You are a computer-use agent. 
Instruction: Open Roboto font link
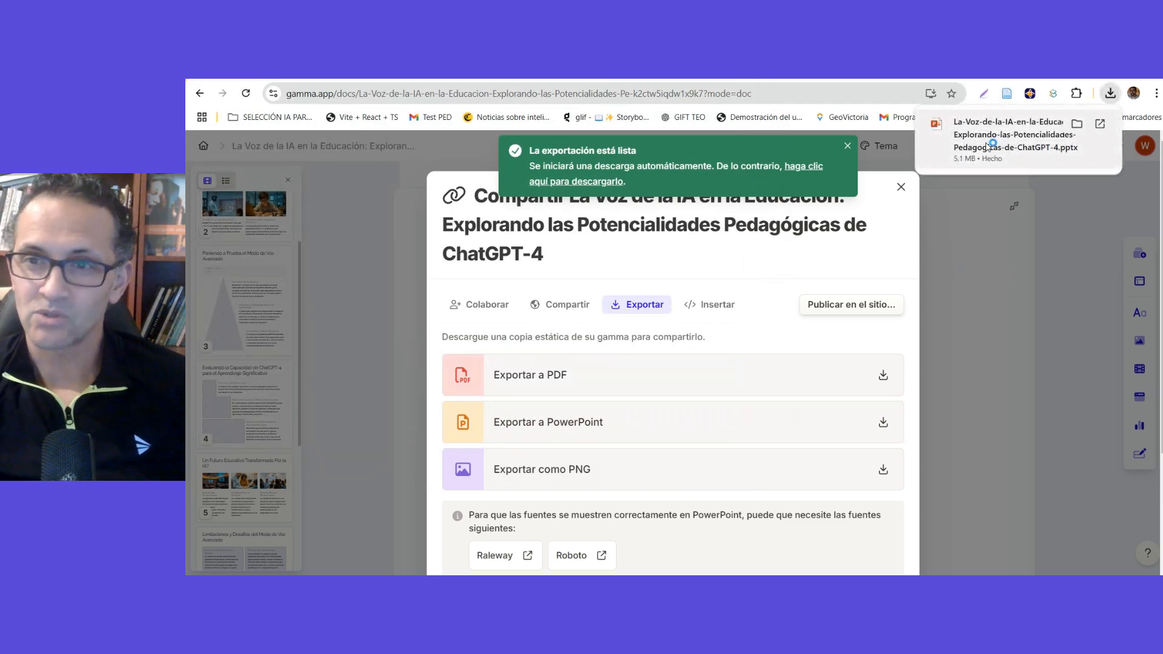click(581, 555)
